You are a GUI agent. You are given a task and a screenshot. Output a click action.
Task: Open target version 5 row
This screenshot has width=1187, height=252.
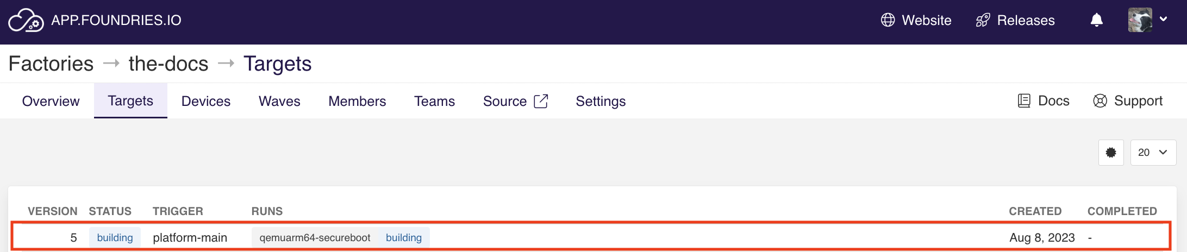pos(73,238)
